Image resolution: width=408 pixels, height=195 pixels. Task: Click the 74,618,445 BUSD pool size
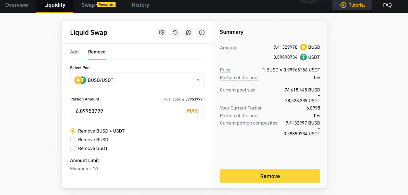[x=302, y=90]
